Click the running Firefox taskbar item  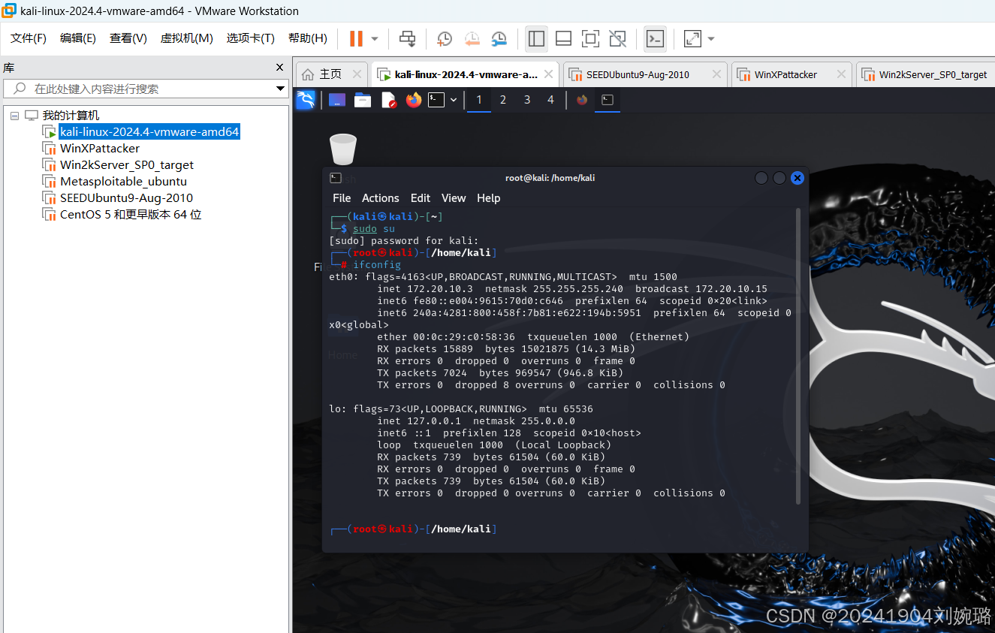coord(582,100)
